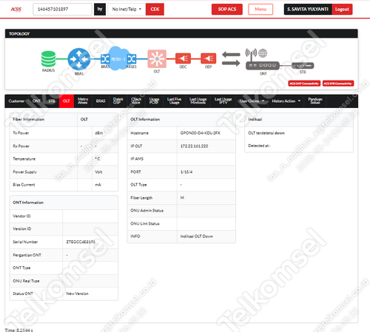Click the OLT Information header
370x332 pixels.
(x=145, y=120)
